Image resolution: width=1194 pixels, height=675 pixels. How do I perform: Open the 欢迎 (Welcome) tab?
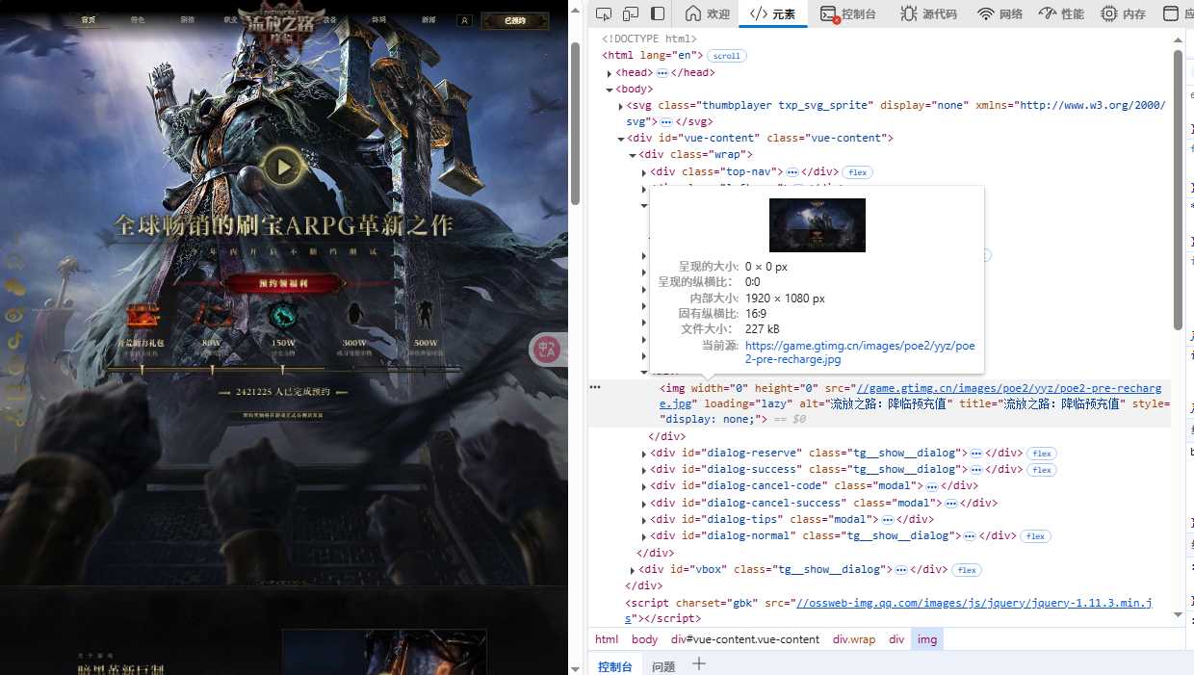(x=707, y=13)
